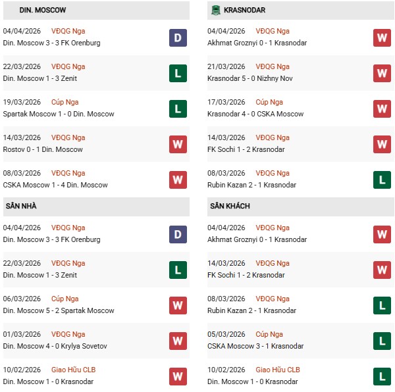Open the Cúp Nga link dated 19/03/2026
Image resolution: width=395 pixels, height=392 pixels.
[68, 102]
